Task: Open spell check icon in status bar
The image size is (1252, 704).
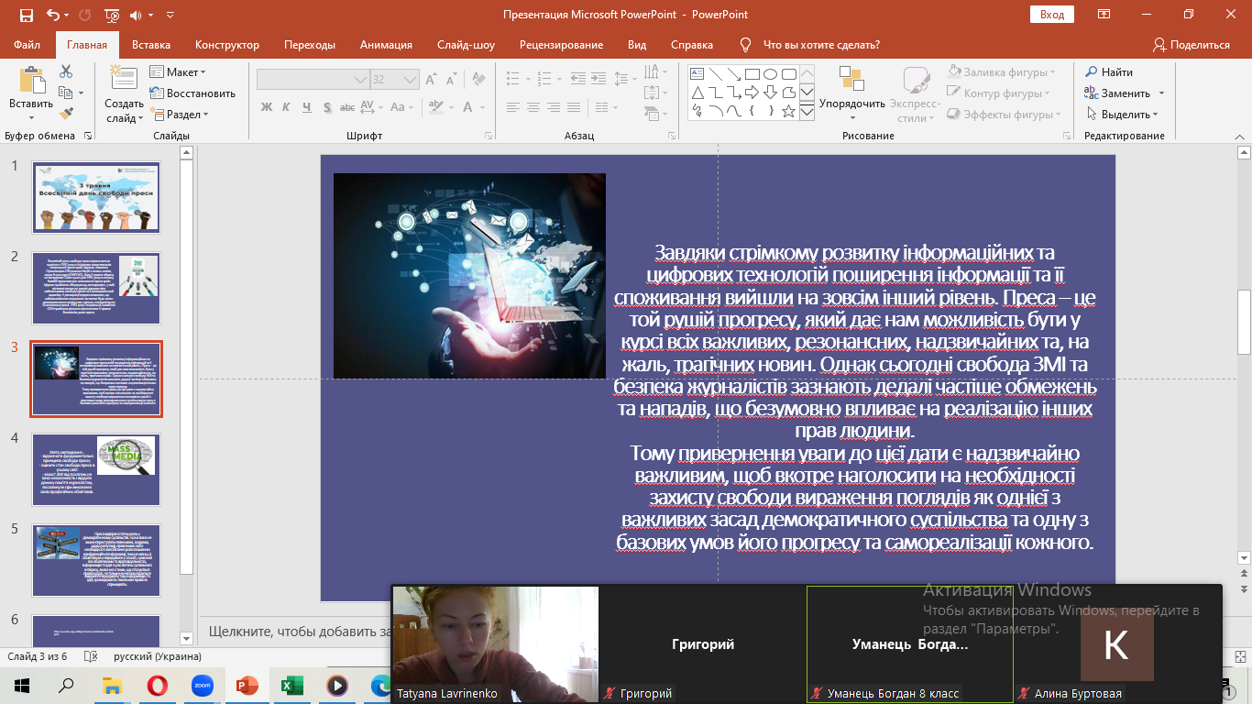Action: click(89, 656)
